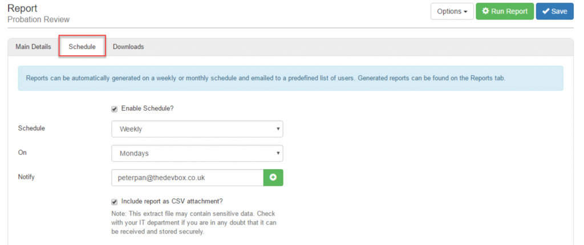
Task: Switch to the Main Details tab
Action: coord(33,47)
